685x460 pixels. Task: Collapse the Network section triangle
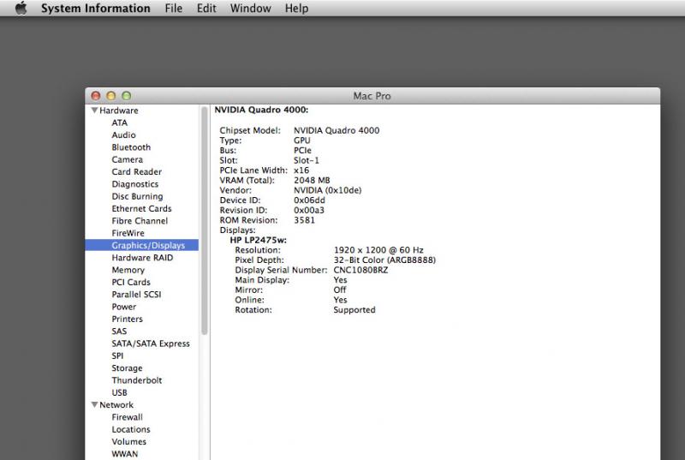[x=94, y=404]
